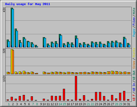Select the green 'Hits' legend label
The image size is (137, 107).
point(134,11)
